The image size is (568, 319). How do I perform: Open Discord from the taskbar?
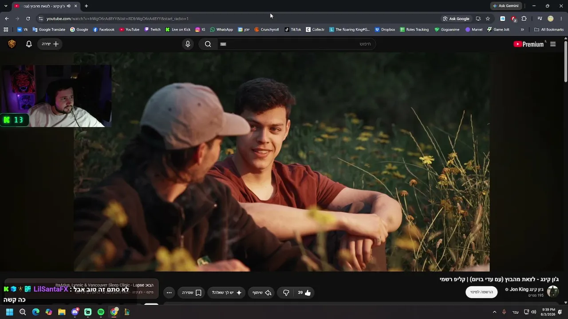click(75, 312)
